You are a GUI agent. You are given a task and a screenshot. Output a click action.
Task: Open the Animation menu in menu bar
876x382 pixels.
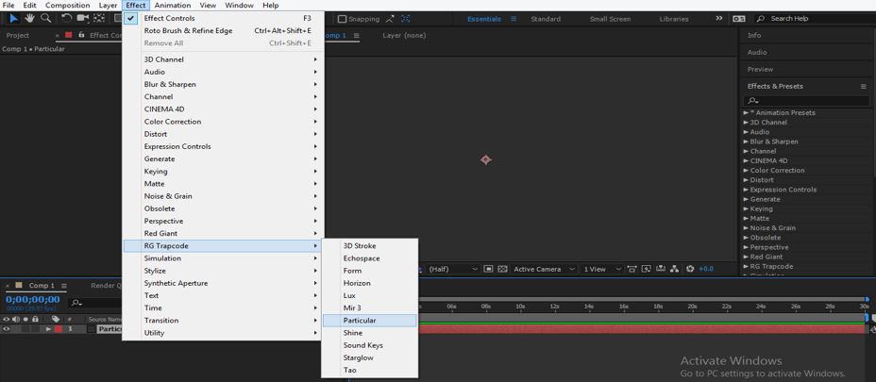click(173, 5)
